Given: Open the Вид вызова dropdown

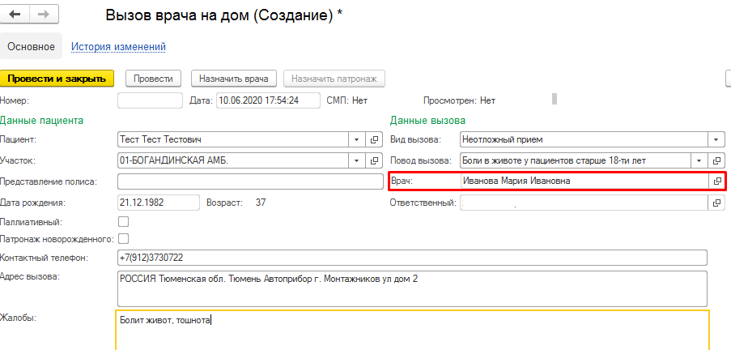Looking at the screenshot, I should tap(699, 139).
